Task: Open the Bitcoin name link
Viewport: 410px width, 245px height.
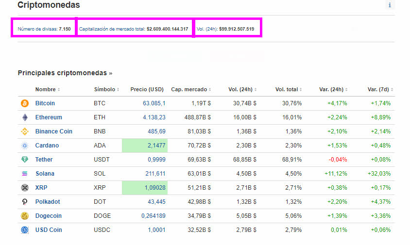Action: pyautogui.click(x=45, y=103)
